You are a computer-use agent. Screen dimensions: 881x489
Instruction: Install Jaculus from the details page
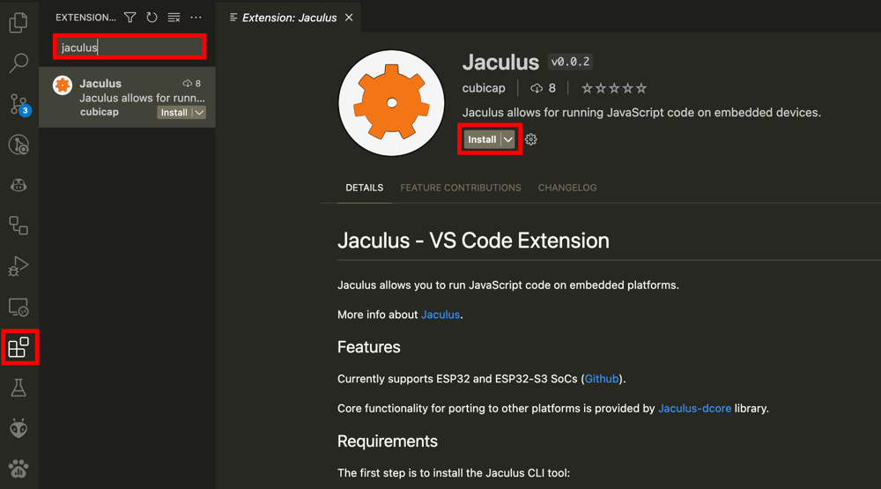482,139
